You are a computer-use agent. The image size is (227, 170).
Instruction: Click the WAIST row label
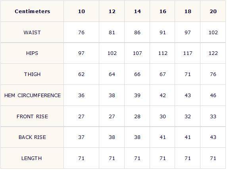click(x=32, y=32)
